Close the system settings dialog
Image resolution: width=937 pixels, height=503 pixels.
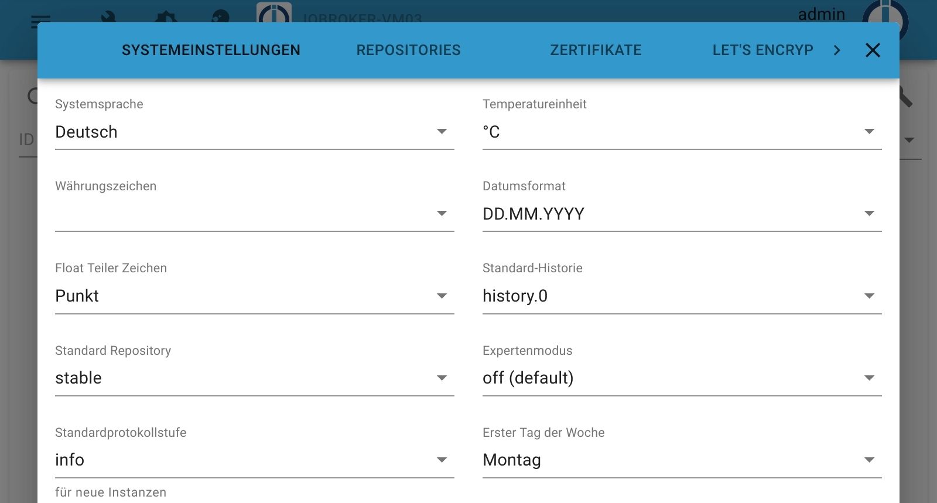click(x=873, y=50)
